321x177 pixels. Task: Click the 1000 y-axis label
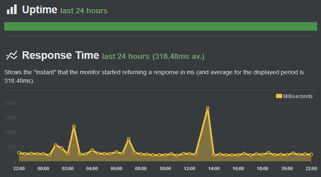click(10, 132)
